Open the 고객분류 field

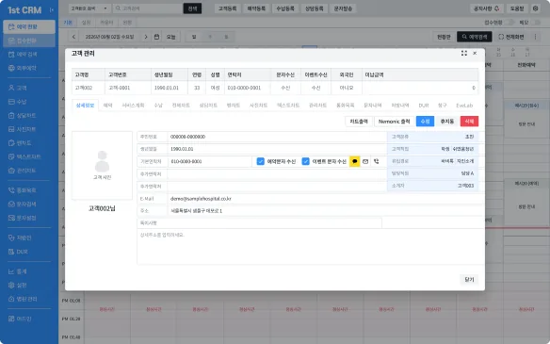pyautogui.click(x=432, y=137)
